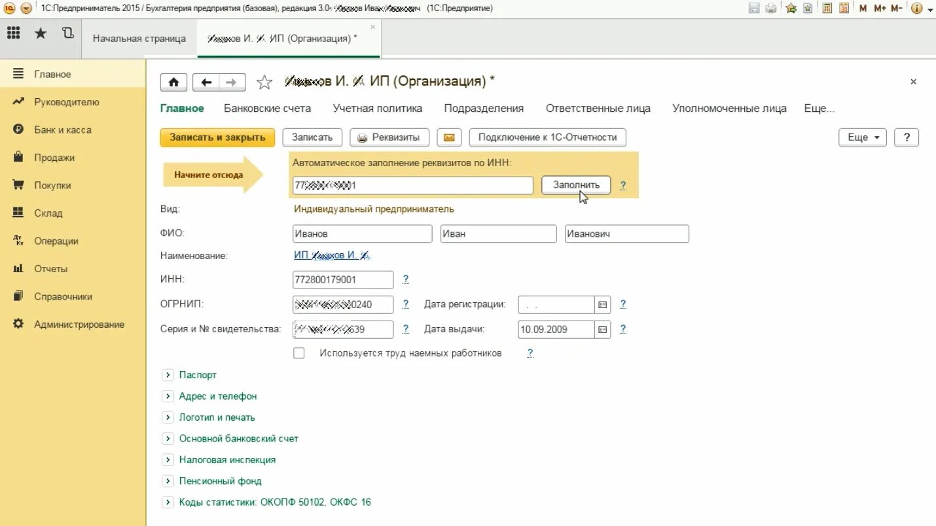Switch to Начальная страница tab
The image size is (936, 526).
click(x=139, y=39)
